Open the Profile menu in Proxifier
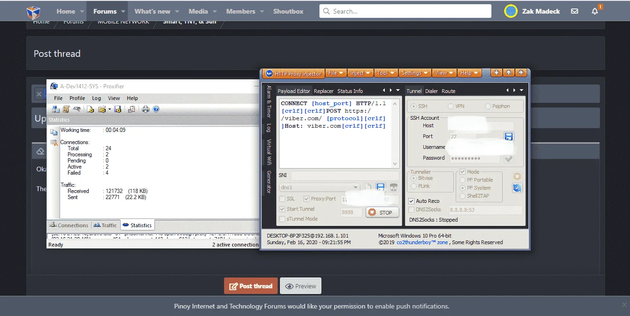Image resolution: width=630 pixels, height=316 pixels. [x=77, y=98]
